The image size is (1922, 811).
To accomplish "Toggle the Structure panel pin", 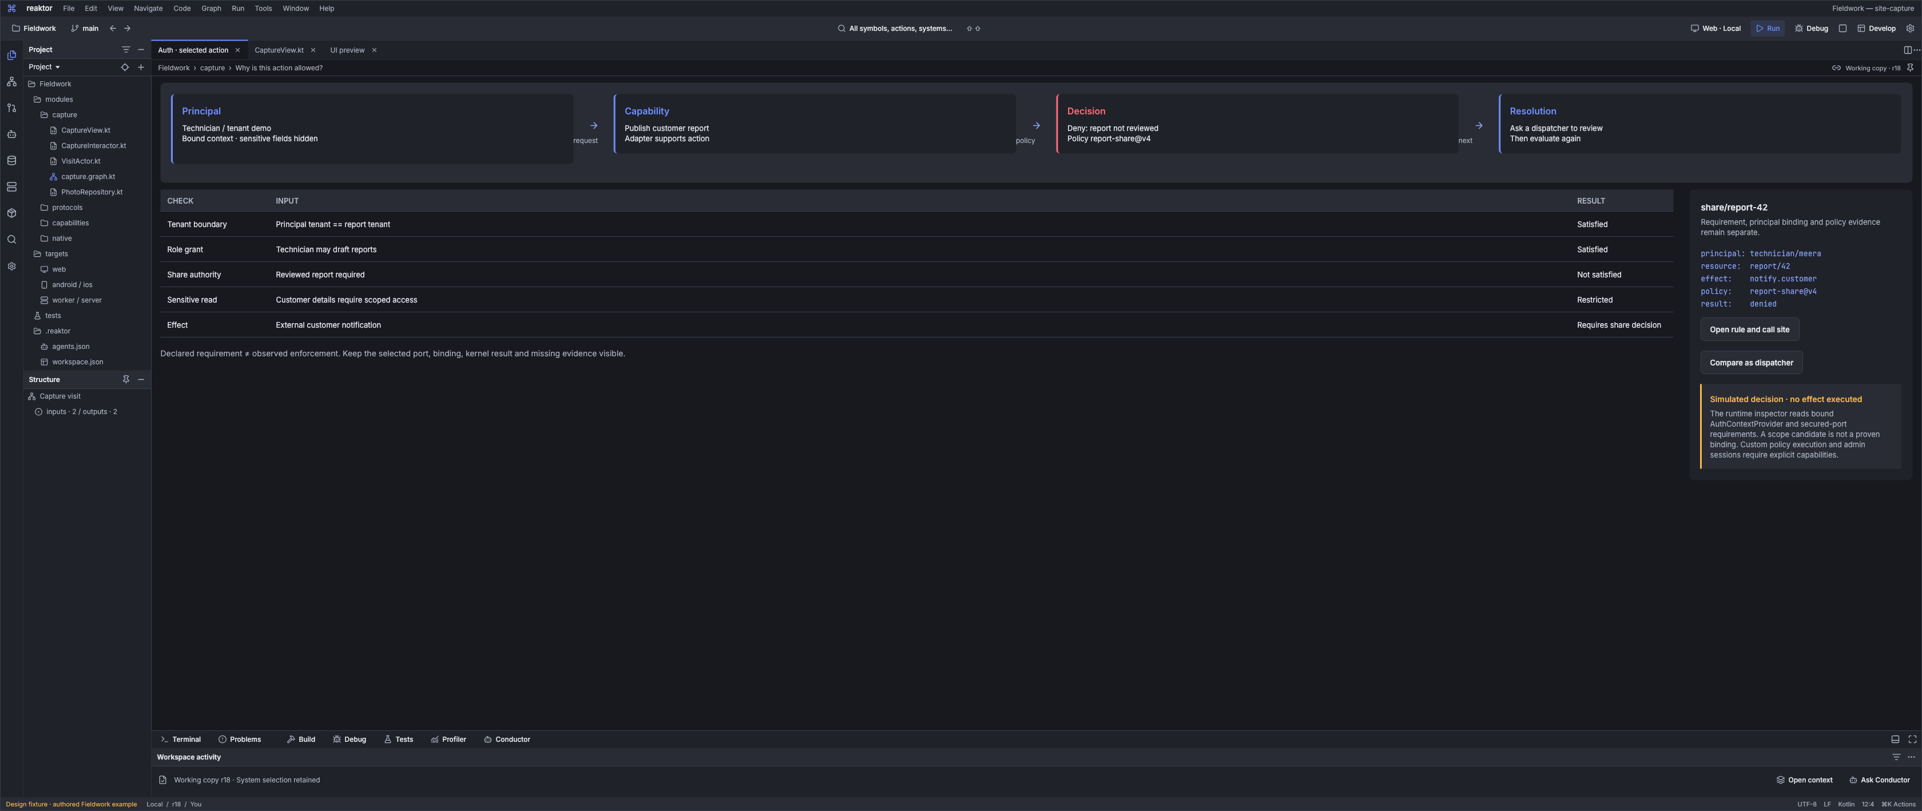I will (x=125, y=379).
